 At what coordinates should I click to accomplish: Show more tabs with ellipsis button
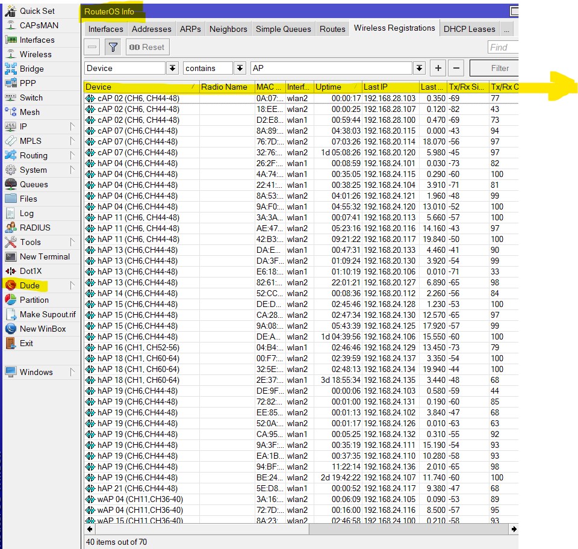point(506,29)
